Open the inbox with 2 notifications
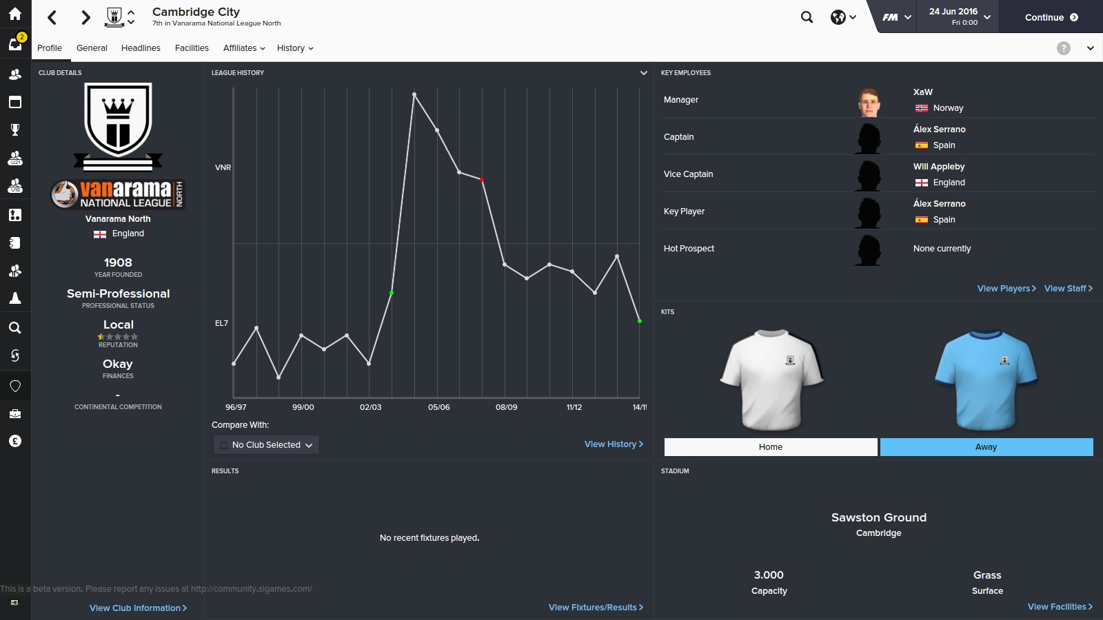 coord(15,44)
